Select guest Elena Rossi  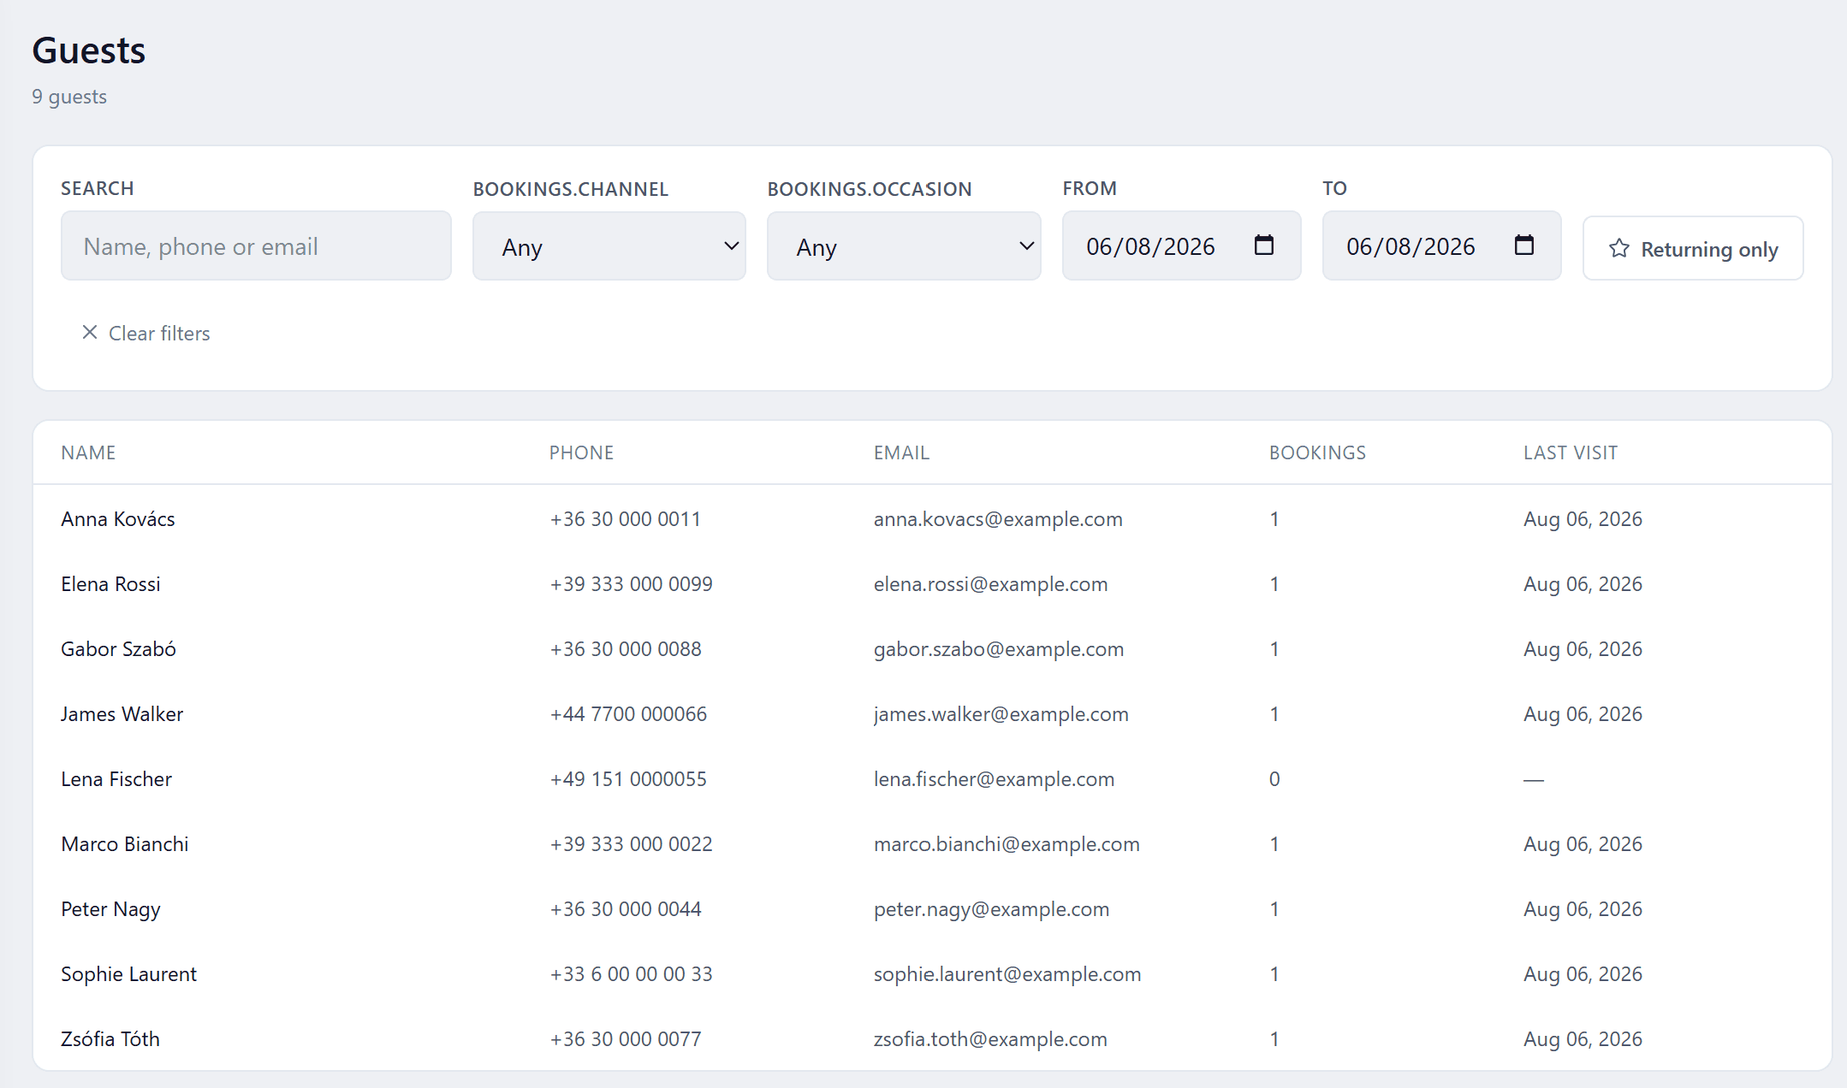[x=110, y=584]
